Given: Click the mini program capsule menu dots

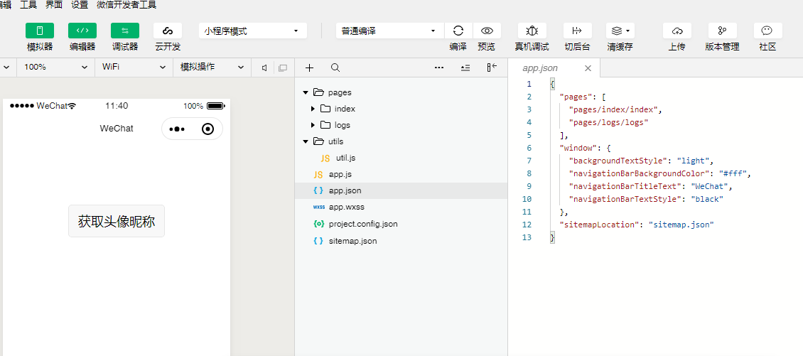Looking at the screenshot, I should [177, 129].
